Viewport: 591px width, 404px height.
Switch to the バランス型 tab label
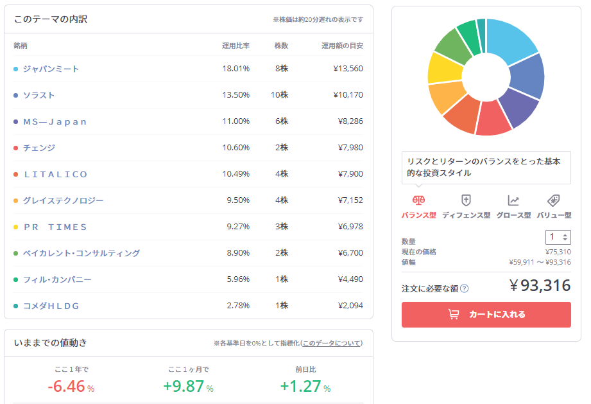click(x=418, y=215)
